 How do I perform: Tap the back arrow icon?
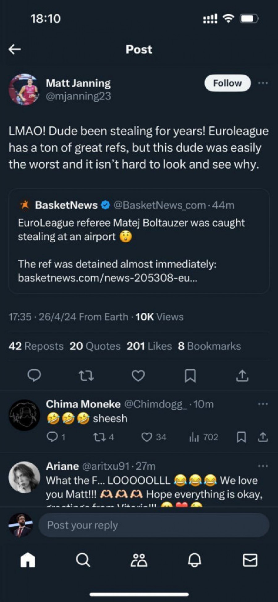(x=15, y=49)
